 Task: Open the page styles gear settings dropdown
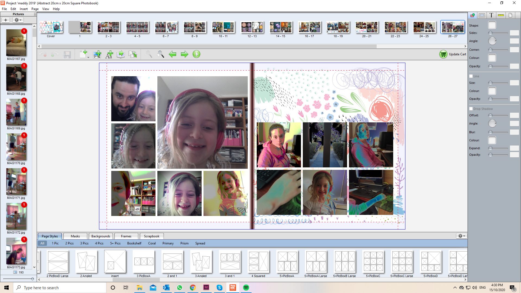click(x=461, y=236)
